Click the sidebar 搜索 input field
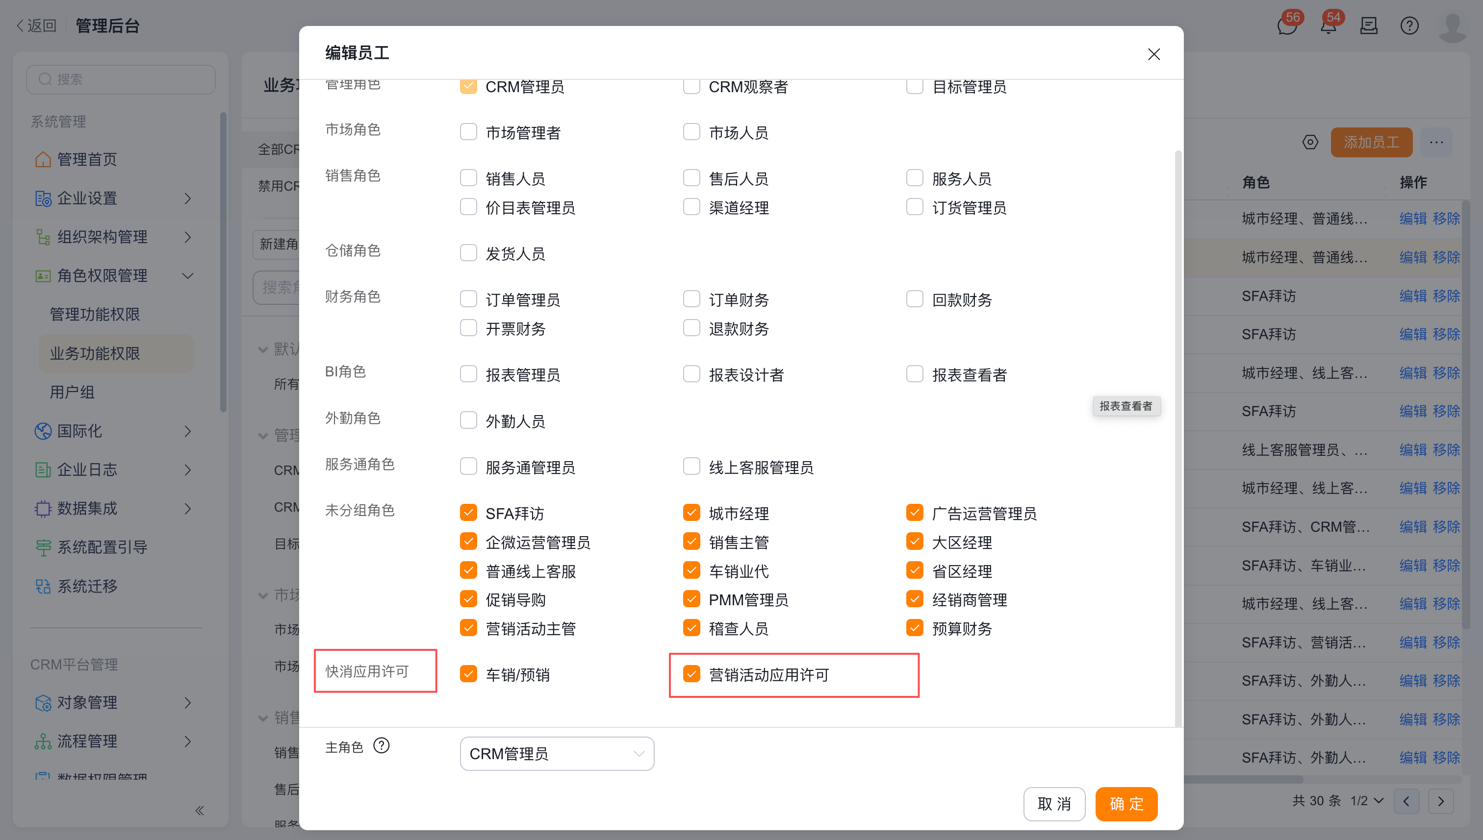The height and width of the screenshot is (840, 1483). click(121, 79)
